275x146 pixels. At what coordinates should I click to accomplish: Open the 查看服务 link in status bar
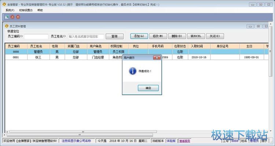point(184,141)
